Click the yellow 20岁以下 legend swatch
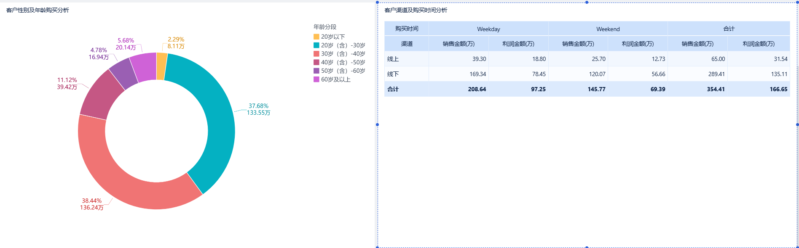This screenshot has height=248, width=799. (x=316, y=37)
